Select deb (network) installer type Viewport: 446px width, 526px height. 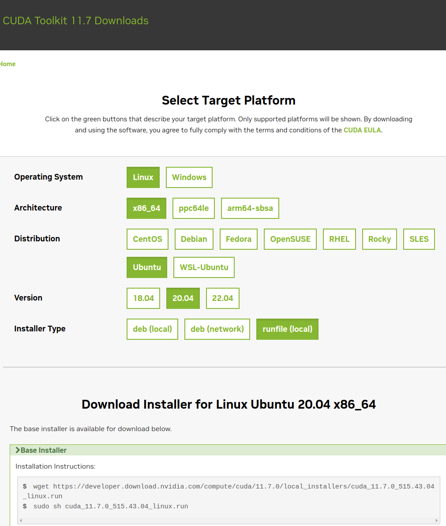(217, 329)
